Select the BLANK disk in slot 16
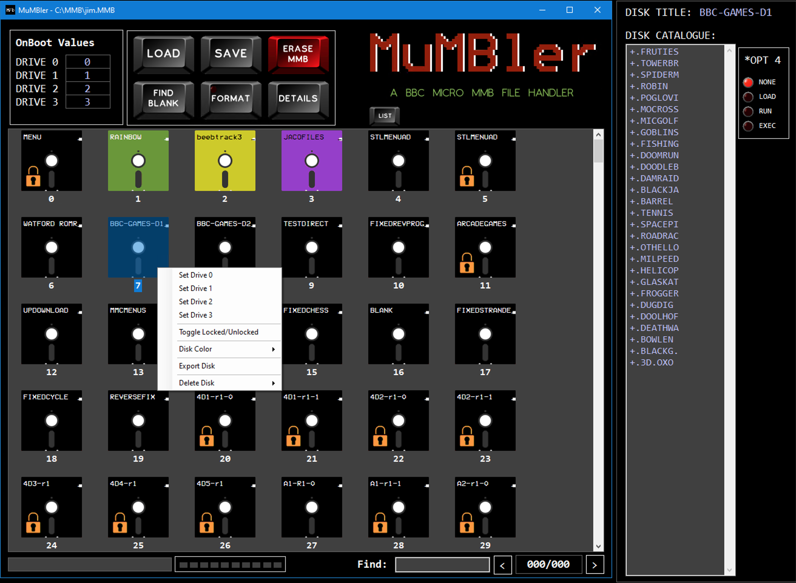796x583 pixels. (399, 334)
